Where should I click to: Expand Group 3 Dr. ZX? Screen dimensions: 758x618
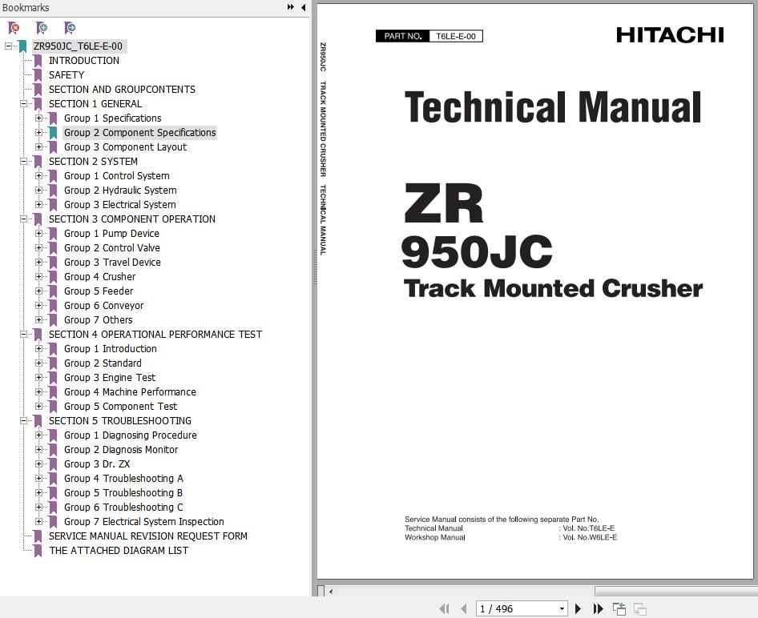tap(38, 464)
